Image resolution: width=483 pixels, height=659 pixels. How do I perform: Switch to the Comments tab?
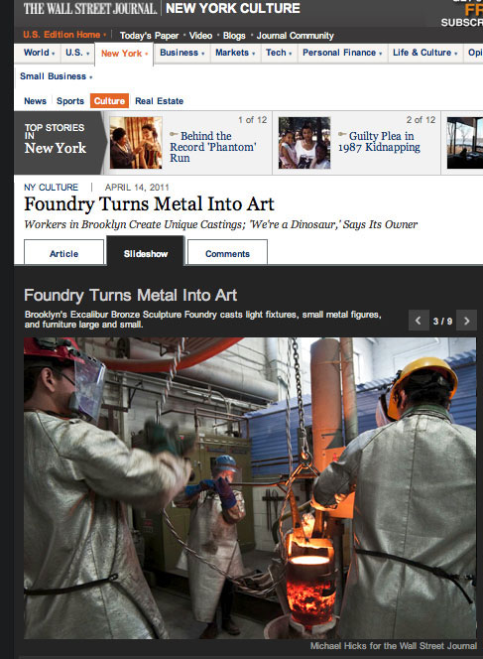click(x=227, y=253)
